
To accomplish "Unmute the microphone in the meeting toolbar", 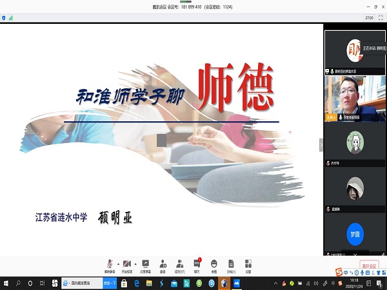I will (110, 266).
